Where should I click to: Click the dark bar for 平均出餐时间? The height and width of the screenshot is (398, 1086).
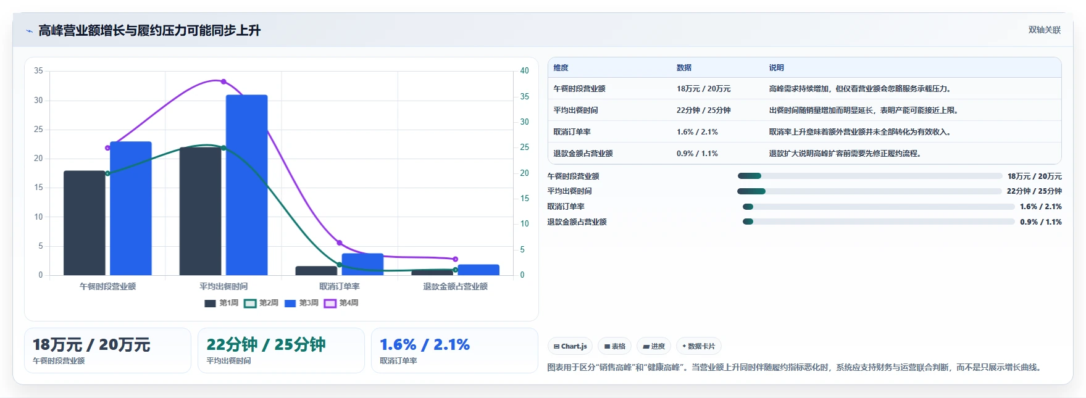200,211
